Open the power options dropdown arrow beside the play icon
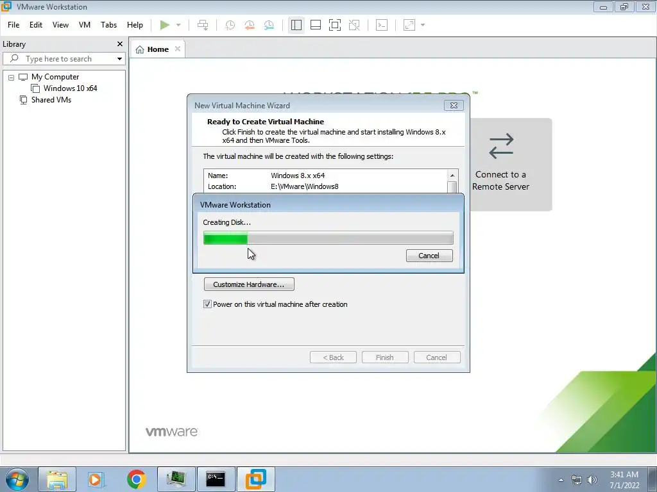Screen dimensions: 657x492 (x=178, y=25)
